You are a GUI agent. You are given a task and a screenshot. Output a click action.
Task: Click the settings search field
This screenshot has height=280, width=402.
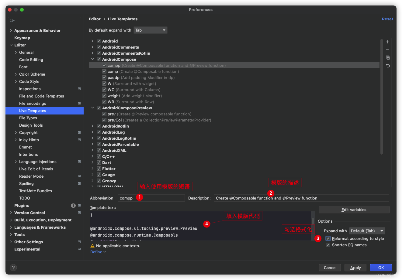point(45,21)
